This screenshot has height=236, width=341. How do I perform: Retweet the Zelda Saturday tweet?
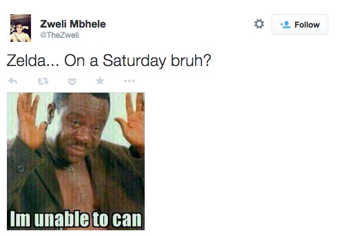[x=43, y=81]
